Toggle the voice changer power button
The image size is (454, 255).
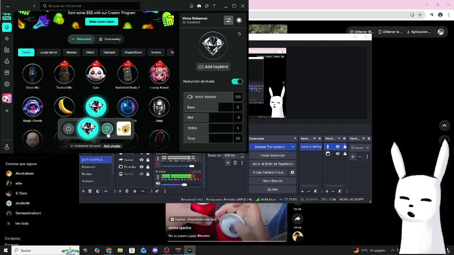coord(68,129)
